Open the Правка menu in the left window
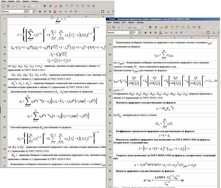 (x=11, y=1)
